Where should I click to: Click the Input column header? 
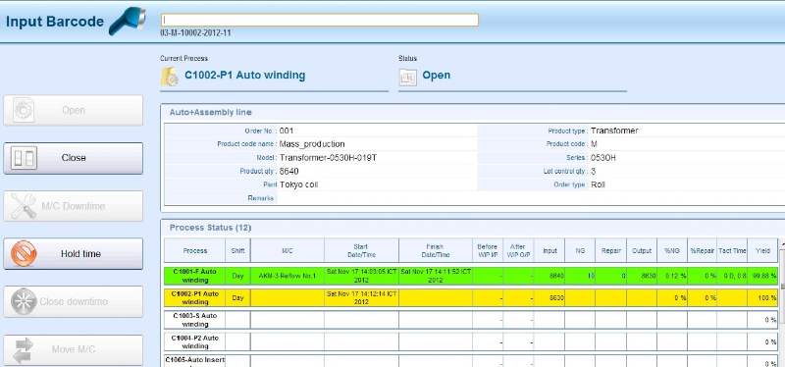(549, 251)
